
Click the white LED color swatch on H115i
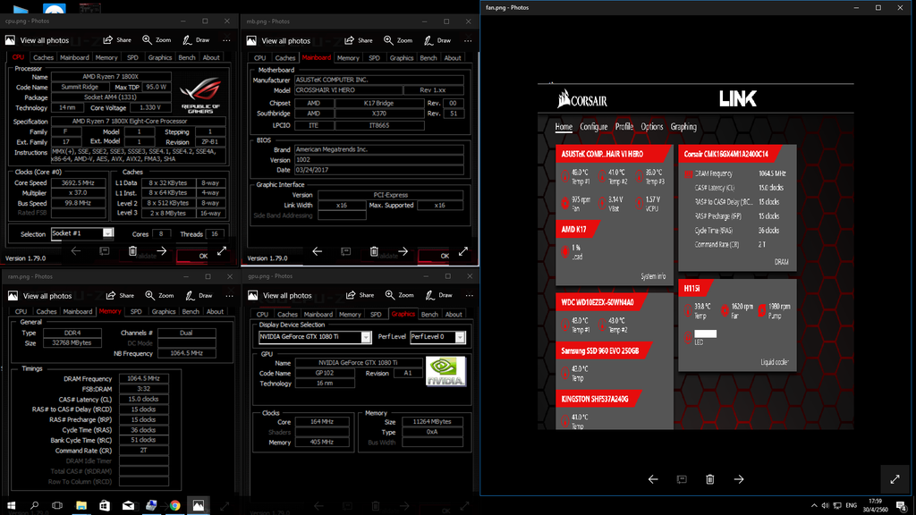coord(705,334)
